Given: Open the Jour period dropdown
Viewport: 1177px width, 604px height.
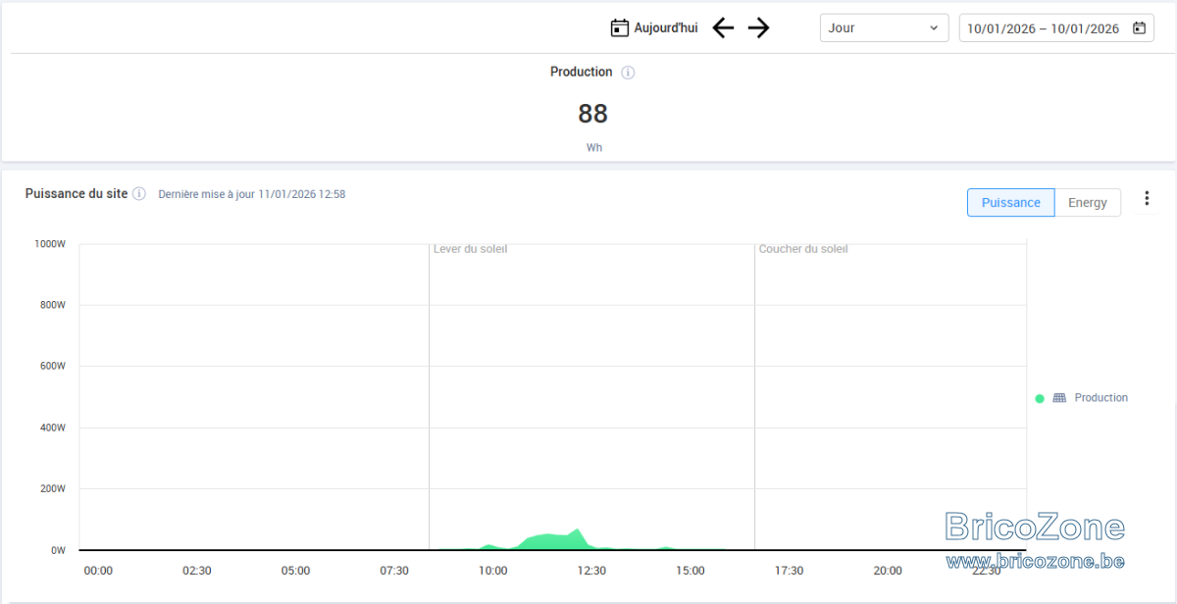Looking at the screenshot, I should point(885,27).
